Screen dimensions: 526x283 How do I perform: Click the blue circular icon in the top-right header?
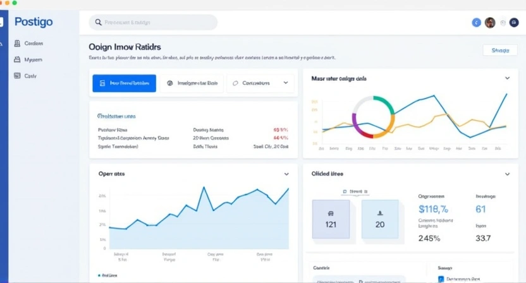coord(476,23)
